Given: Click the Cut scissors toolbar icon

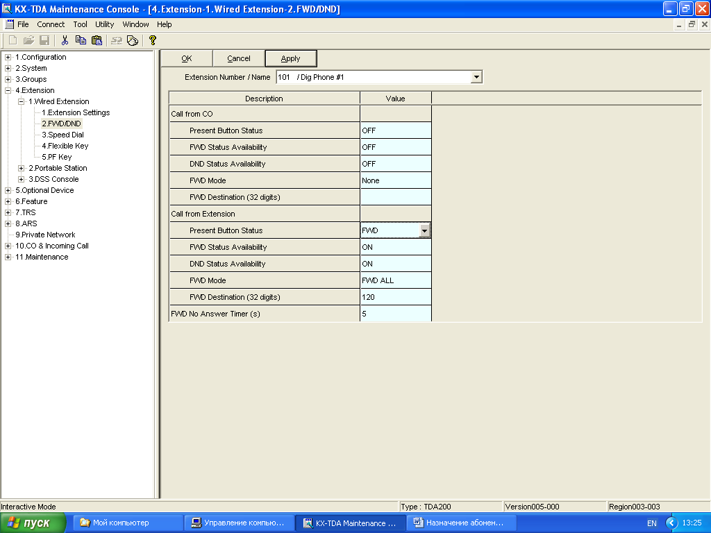Looking at the screenshot, I should (65, 40).
